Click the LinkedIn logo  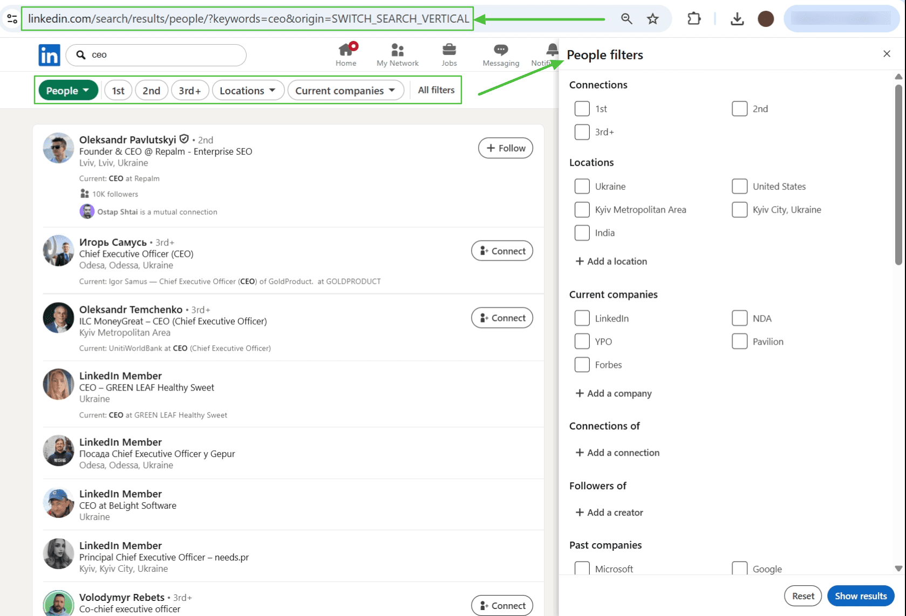click(x=49, y=54)
